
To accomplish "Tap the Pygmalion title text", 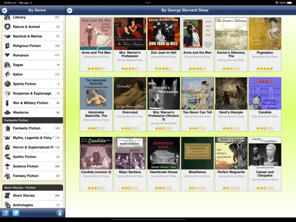I will [265, 53].
